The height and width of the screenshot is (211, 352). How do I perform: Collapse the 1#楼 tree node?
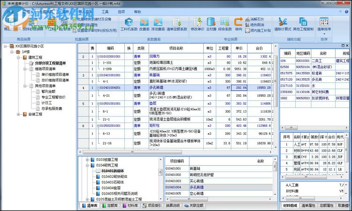(12, 52)
